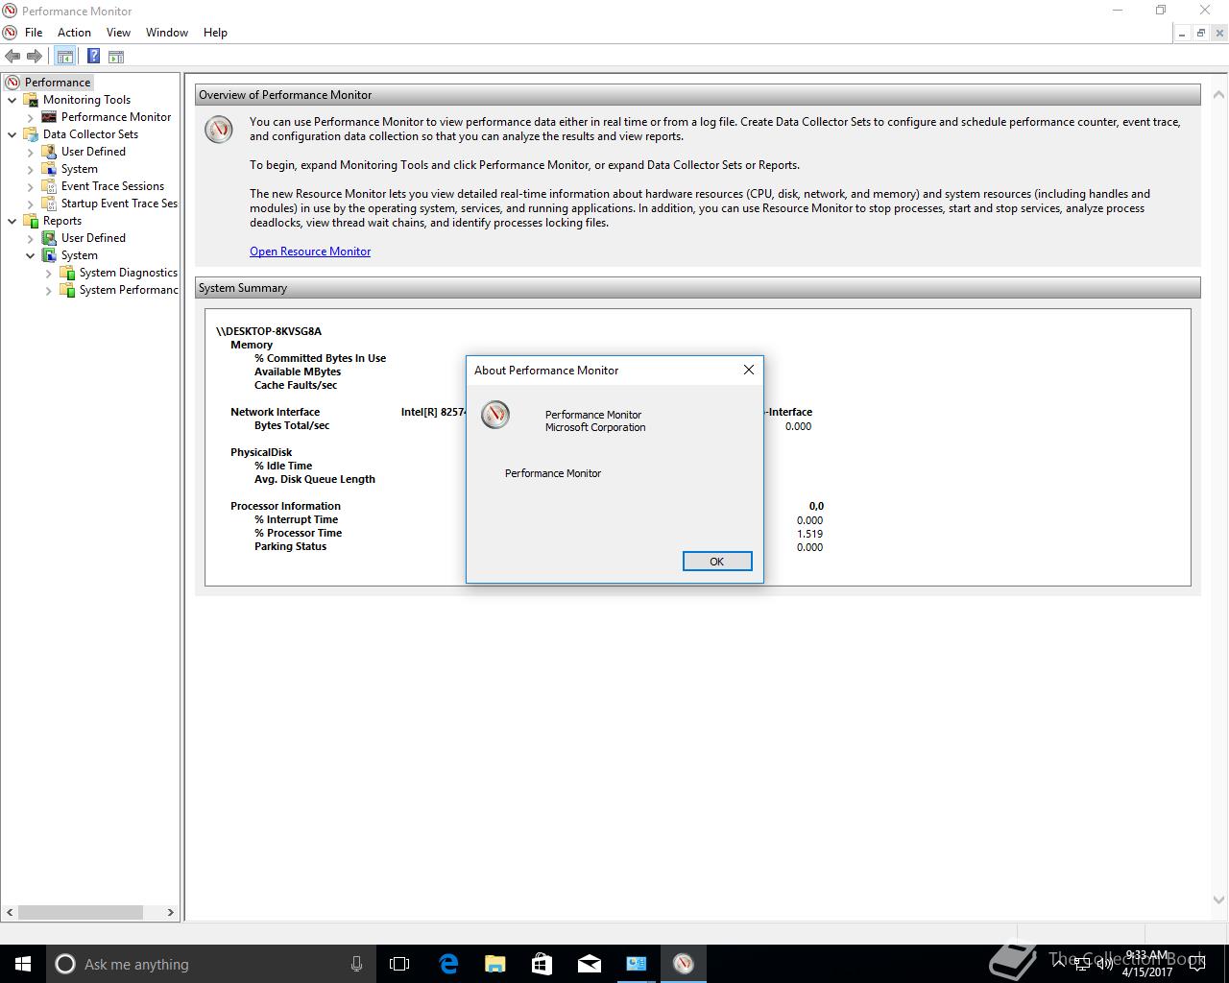This screenshot has height=983, width=1229.
Task: Click User Defined icon under Reports
Action: coord(49,238)
